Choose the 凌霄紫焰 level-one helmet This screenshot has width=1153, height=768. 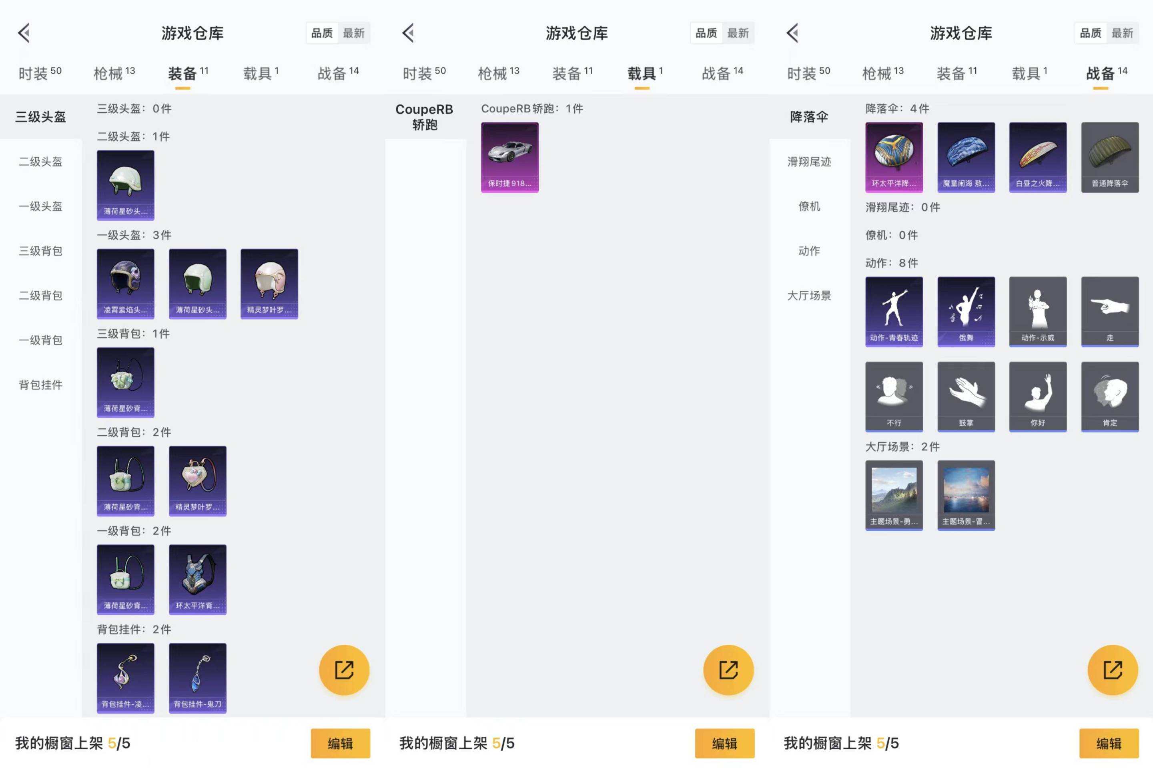tap(125, 283)
